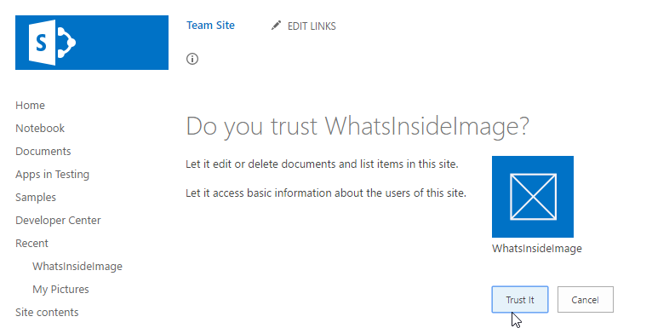View Site contents

click(47, 312)
